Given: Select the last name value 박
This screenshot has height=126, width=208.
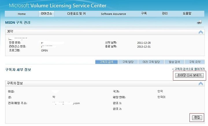Looking at the screenshot, I should 54,97.
